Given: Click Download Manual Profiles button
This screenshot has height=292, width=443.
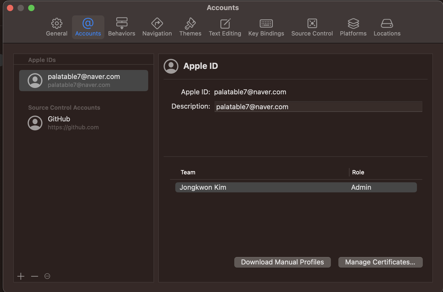Looking at the screenshot, I should tap(282, 262).
